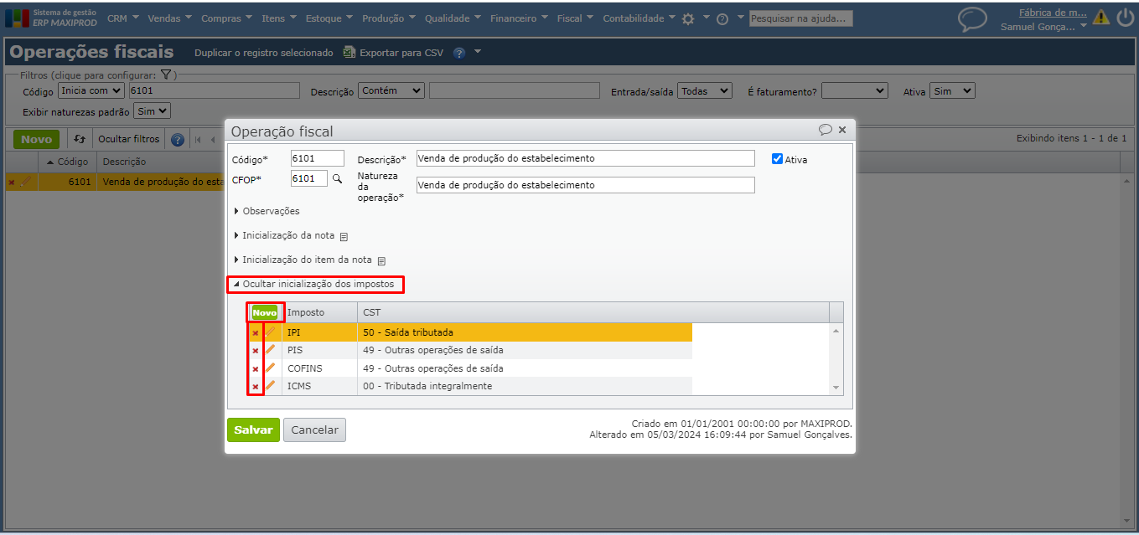This screenshot has height=535, width=1139.
Task: Expand the Observações section
Action: click(267, 211)
